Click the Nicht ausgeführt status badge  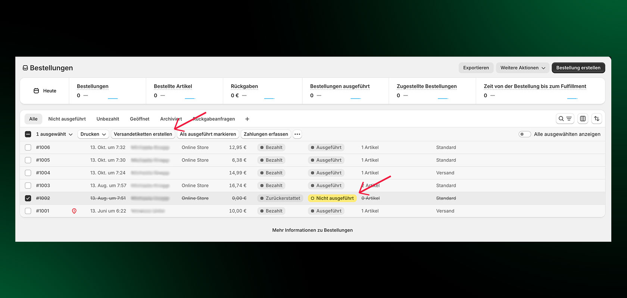coord(332,198)
